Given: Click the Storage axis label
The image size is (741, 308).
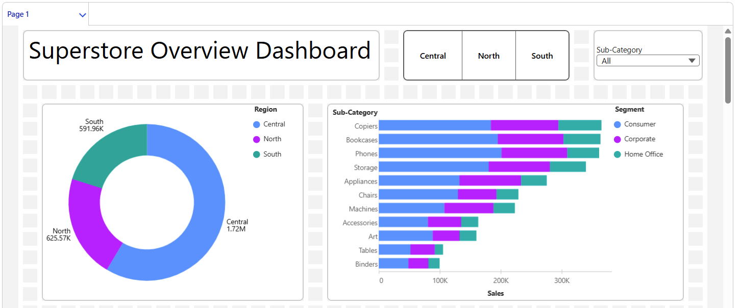Looking at the screenshot, I should pos(366,167).
